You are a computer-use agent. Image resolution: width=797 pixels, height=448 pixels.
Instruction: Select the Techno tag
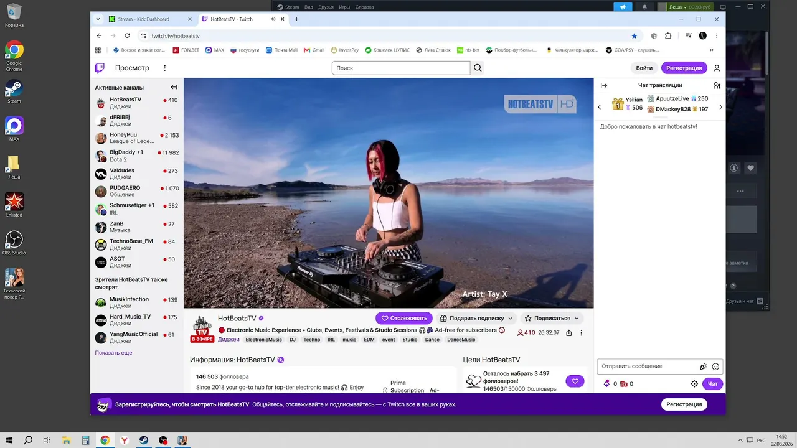click(312, 340)
